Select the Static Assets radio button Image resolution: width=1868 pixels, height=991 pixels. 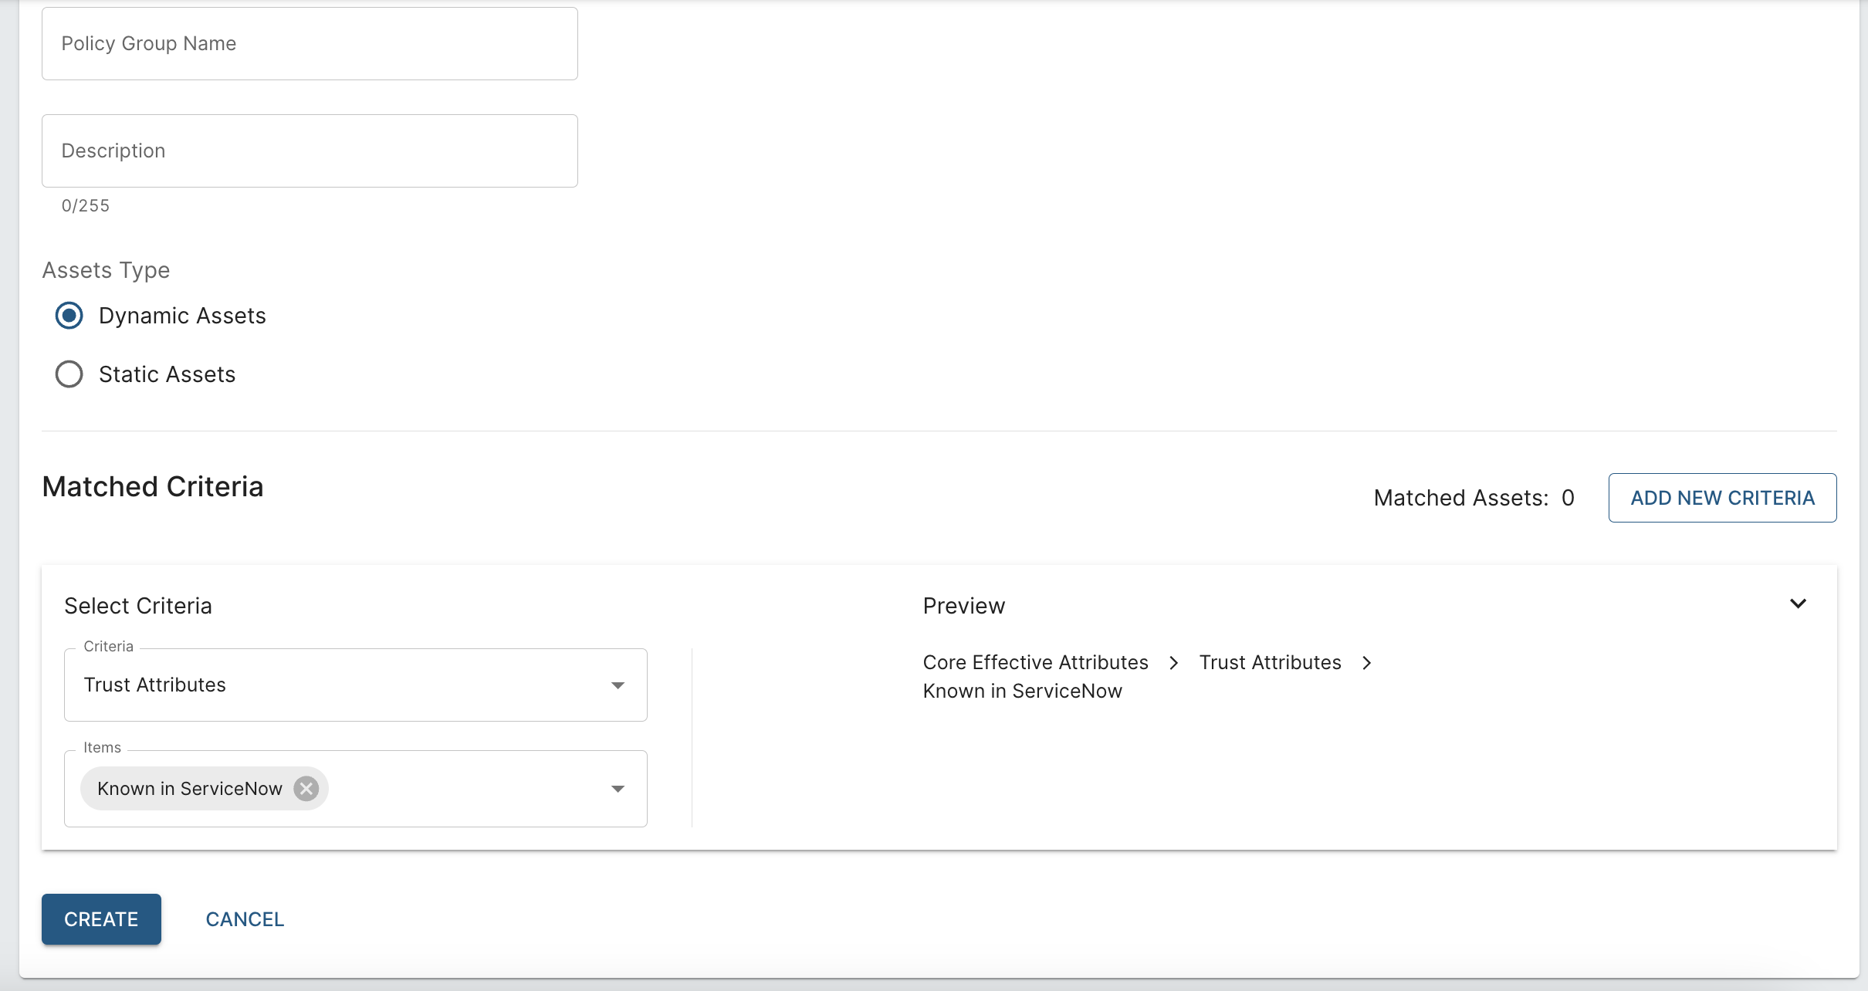point(69,374)
